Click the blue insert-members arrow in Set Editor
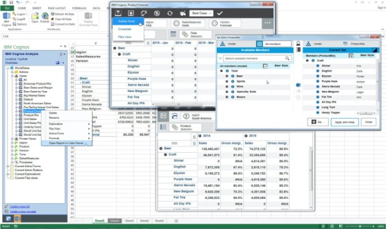386x229 pixels. (298, 85)
